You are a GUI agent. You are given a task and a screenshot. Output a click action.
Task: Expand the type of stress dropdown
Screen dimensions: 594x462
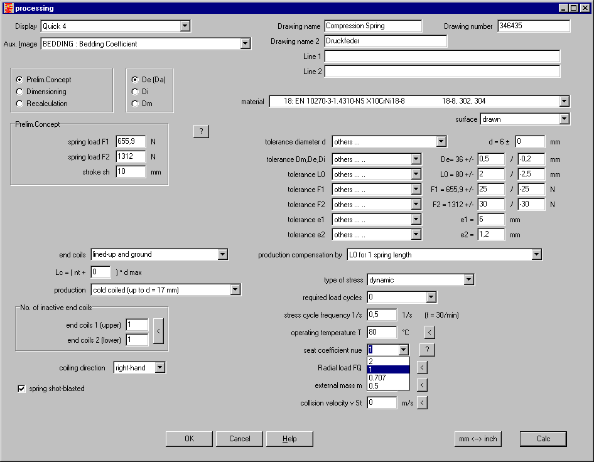pos(468,280)
